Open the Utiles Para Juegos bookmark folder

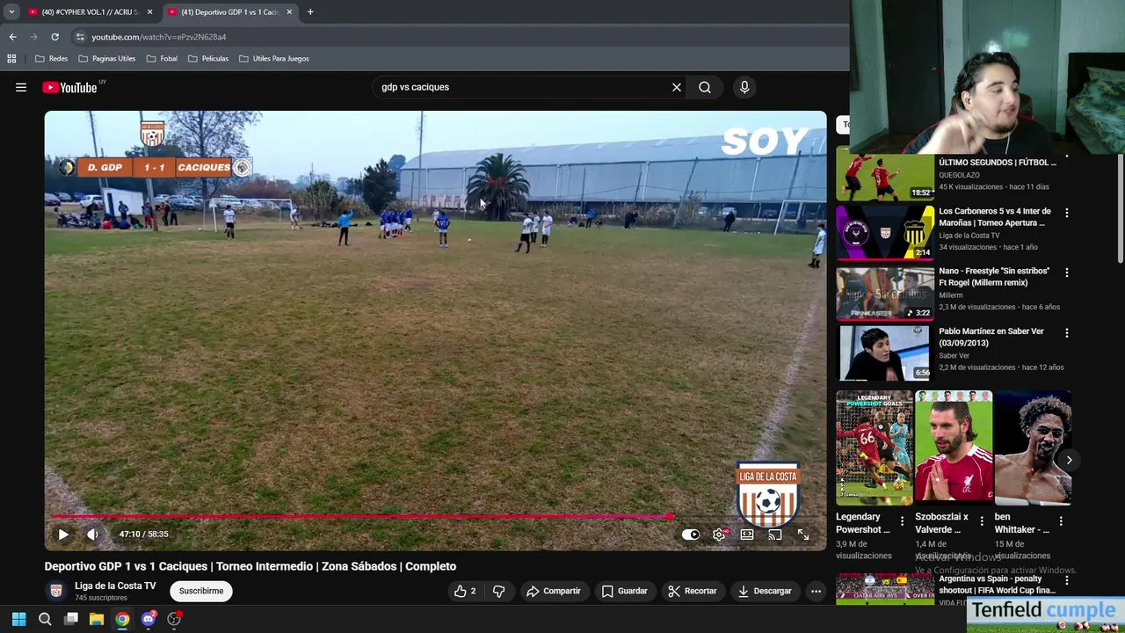tap(273, 58)
